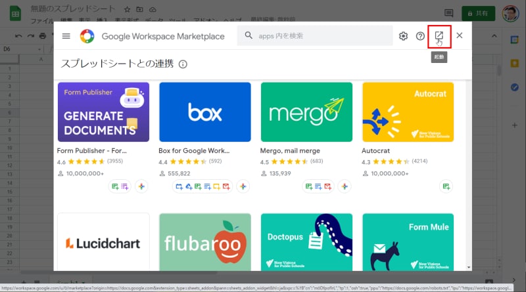Click the green 共有 share button

point(478,13)
